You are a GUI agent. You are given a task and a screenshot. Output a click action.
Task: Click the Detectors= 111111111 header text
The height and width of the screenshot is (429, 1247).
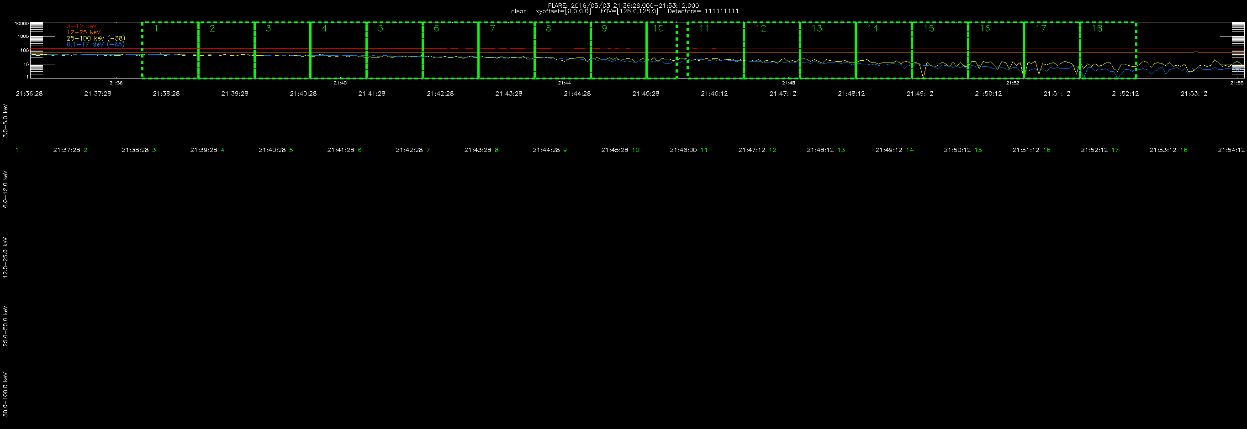coord(703,11)
